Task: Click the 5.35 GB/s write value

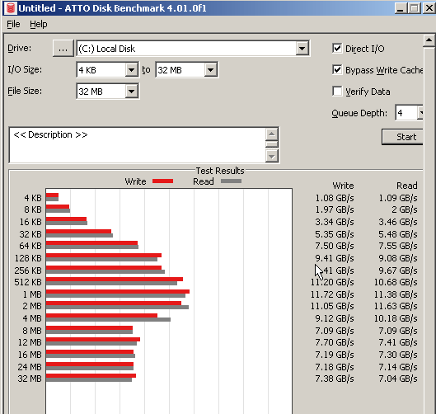Action: tap(335, 234)
